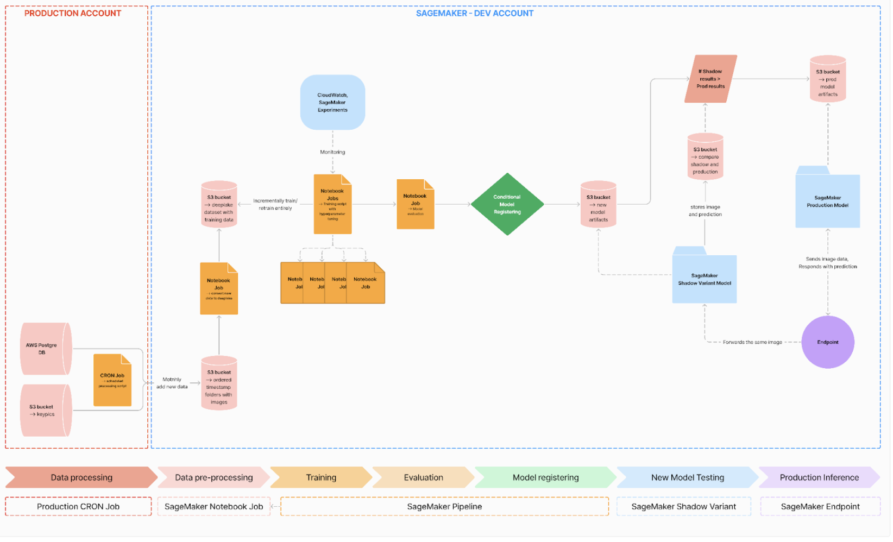This screenshot has height=542, width=893.
Task: Click the Notebook Job model evaluation shape
Action: pos(416,205)
